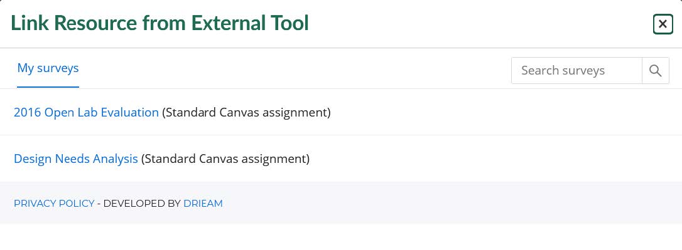Close the Link Resource dialog with X

[663, 24]
